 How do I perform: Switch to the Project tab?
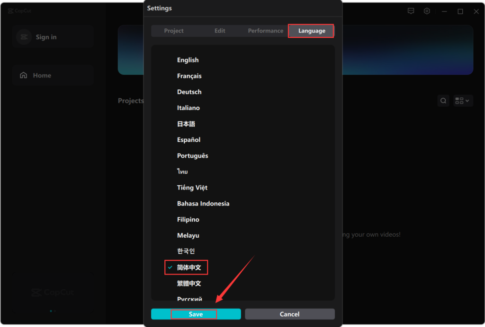[x=174, y=31]
